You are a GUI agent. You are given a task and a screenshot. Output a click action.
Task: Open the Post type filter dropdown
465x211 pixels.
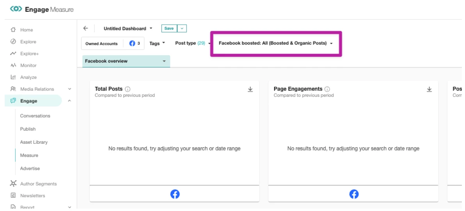pyautogui.click(x=193, y=43)
